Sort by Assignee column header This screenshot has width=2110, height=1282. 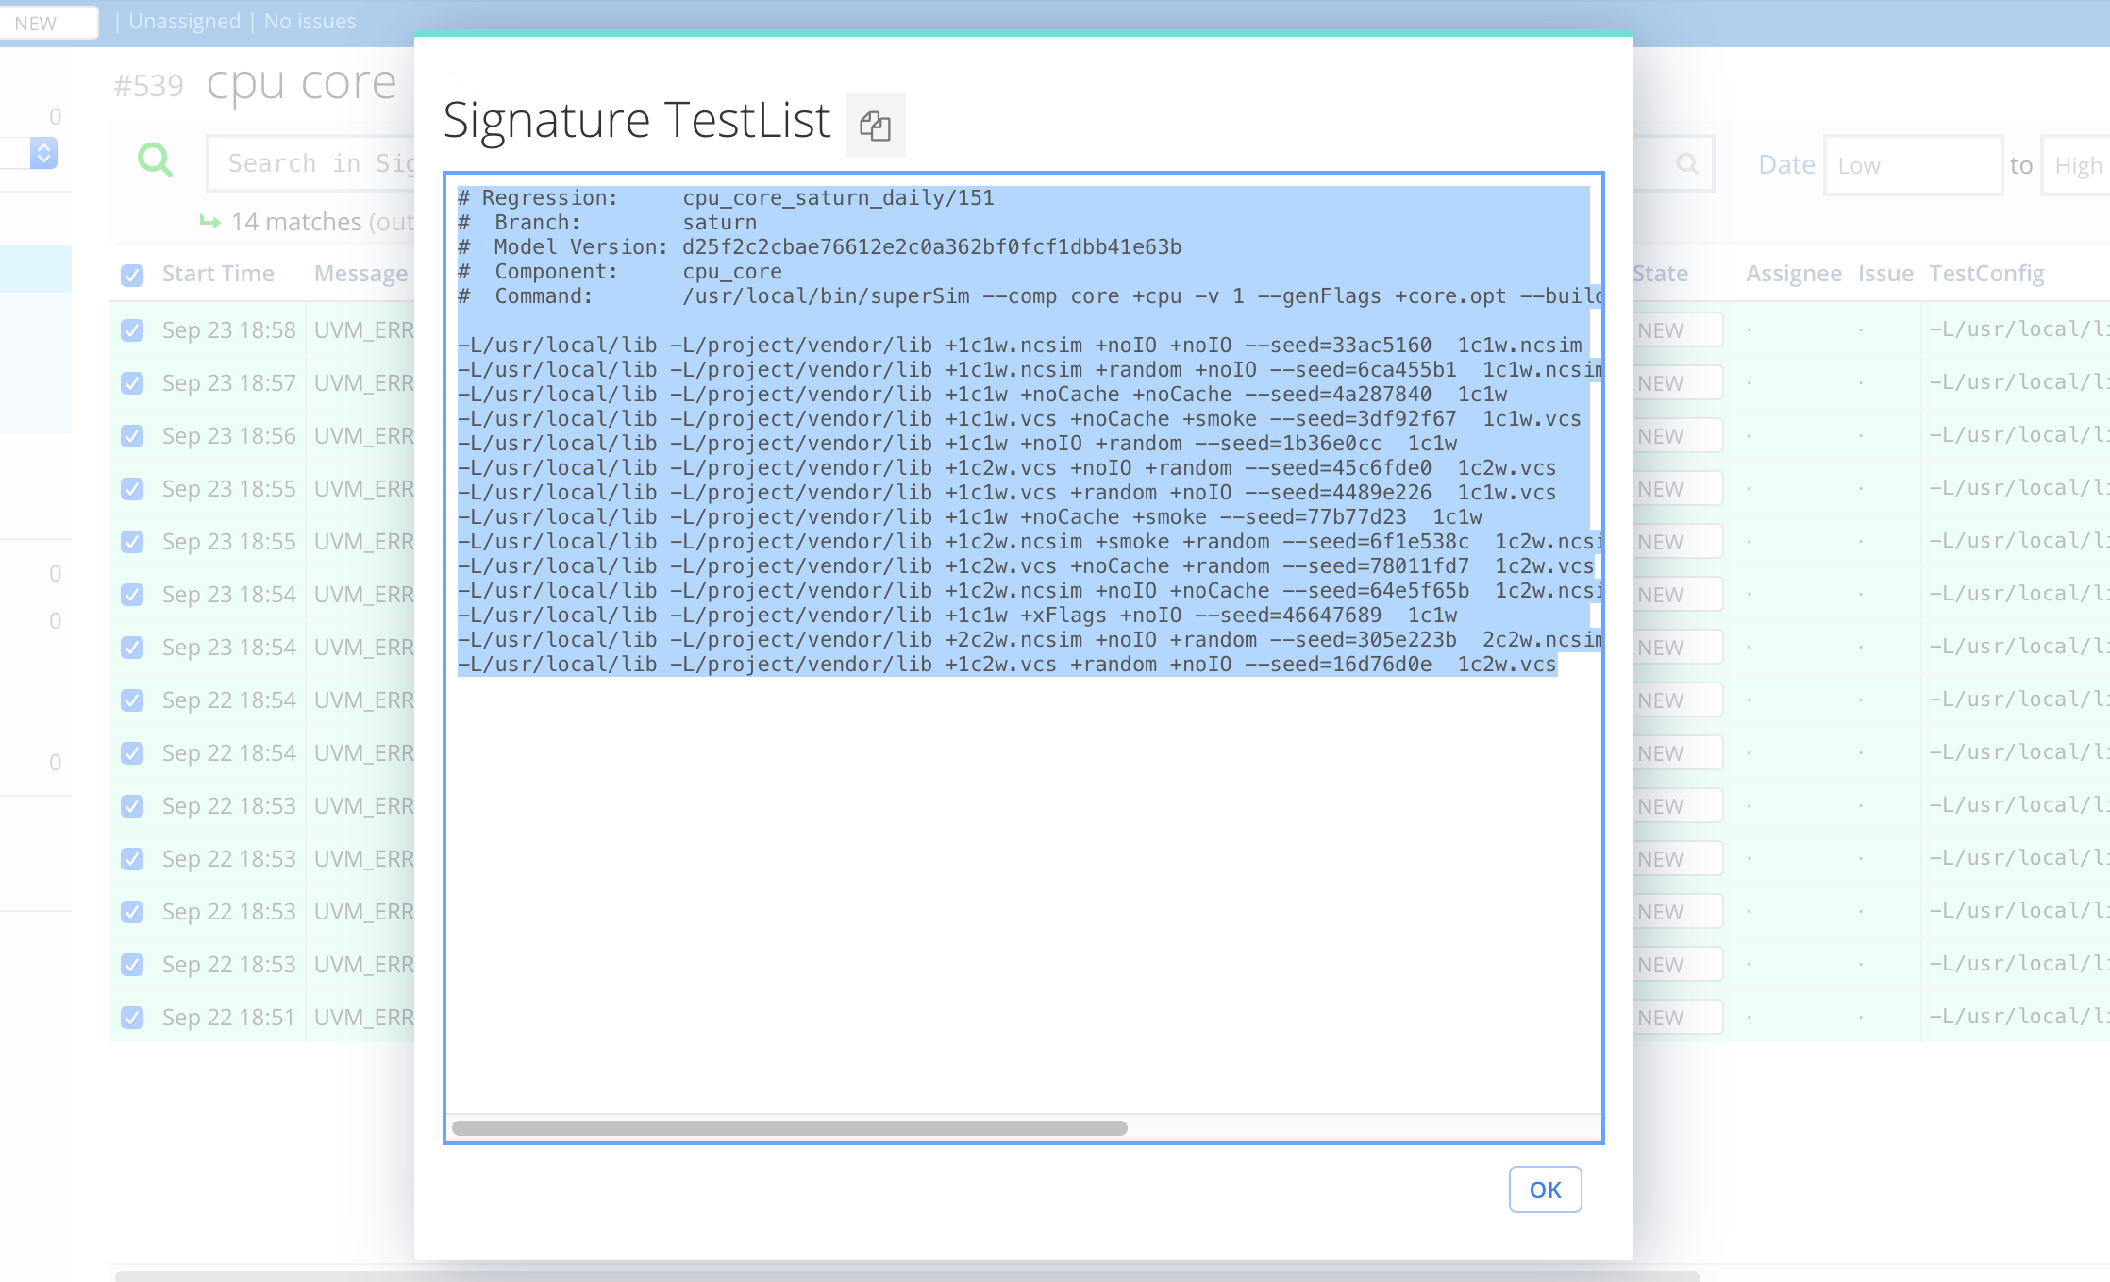pos(1793,274)
